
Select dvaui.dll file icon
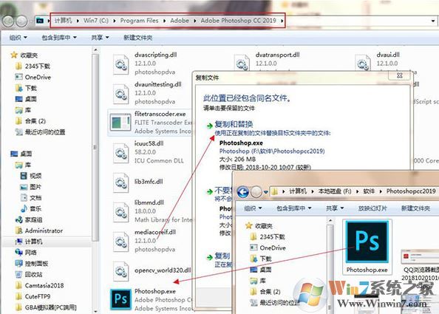tap(363, 64)
